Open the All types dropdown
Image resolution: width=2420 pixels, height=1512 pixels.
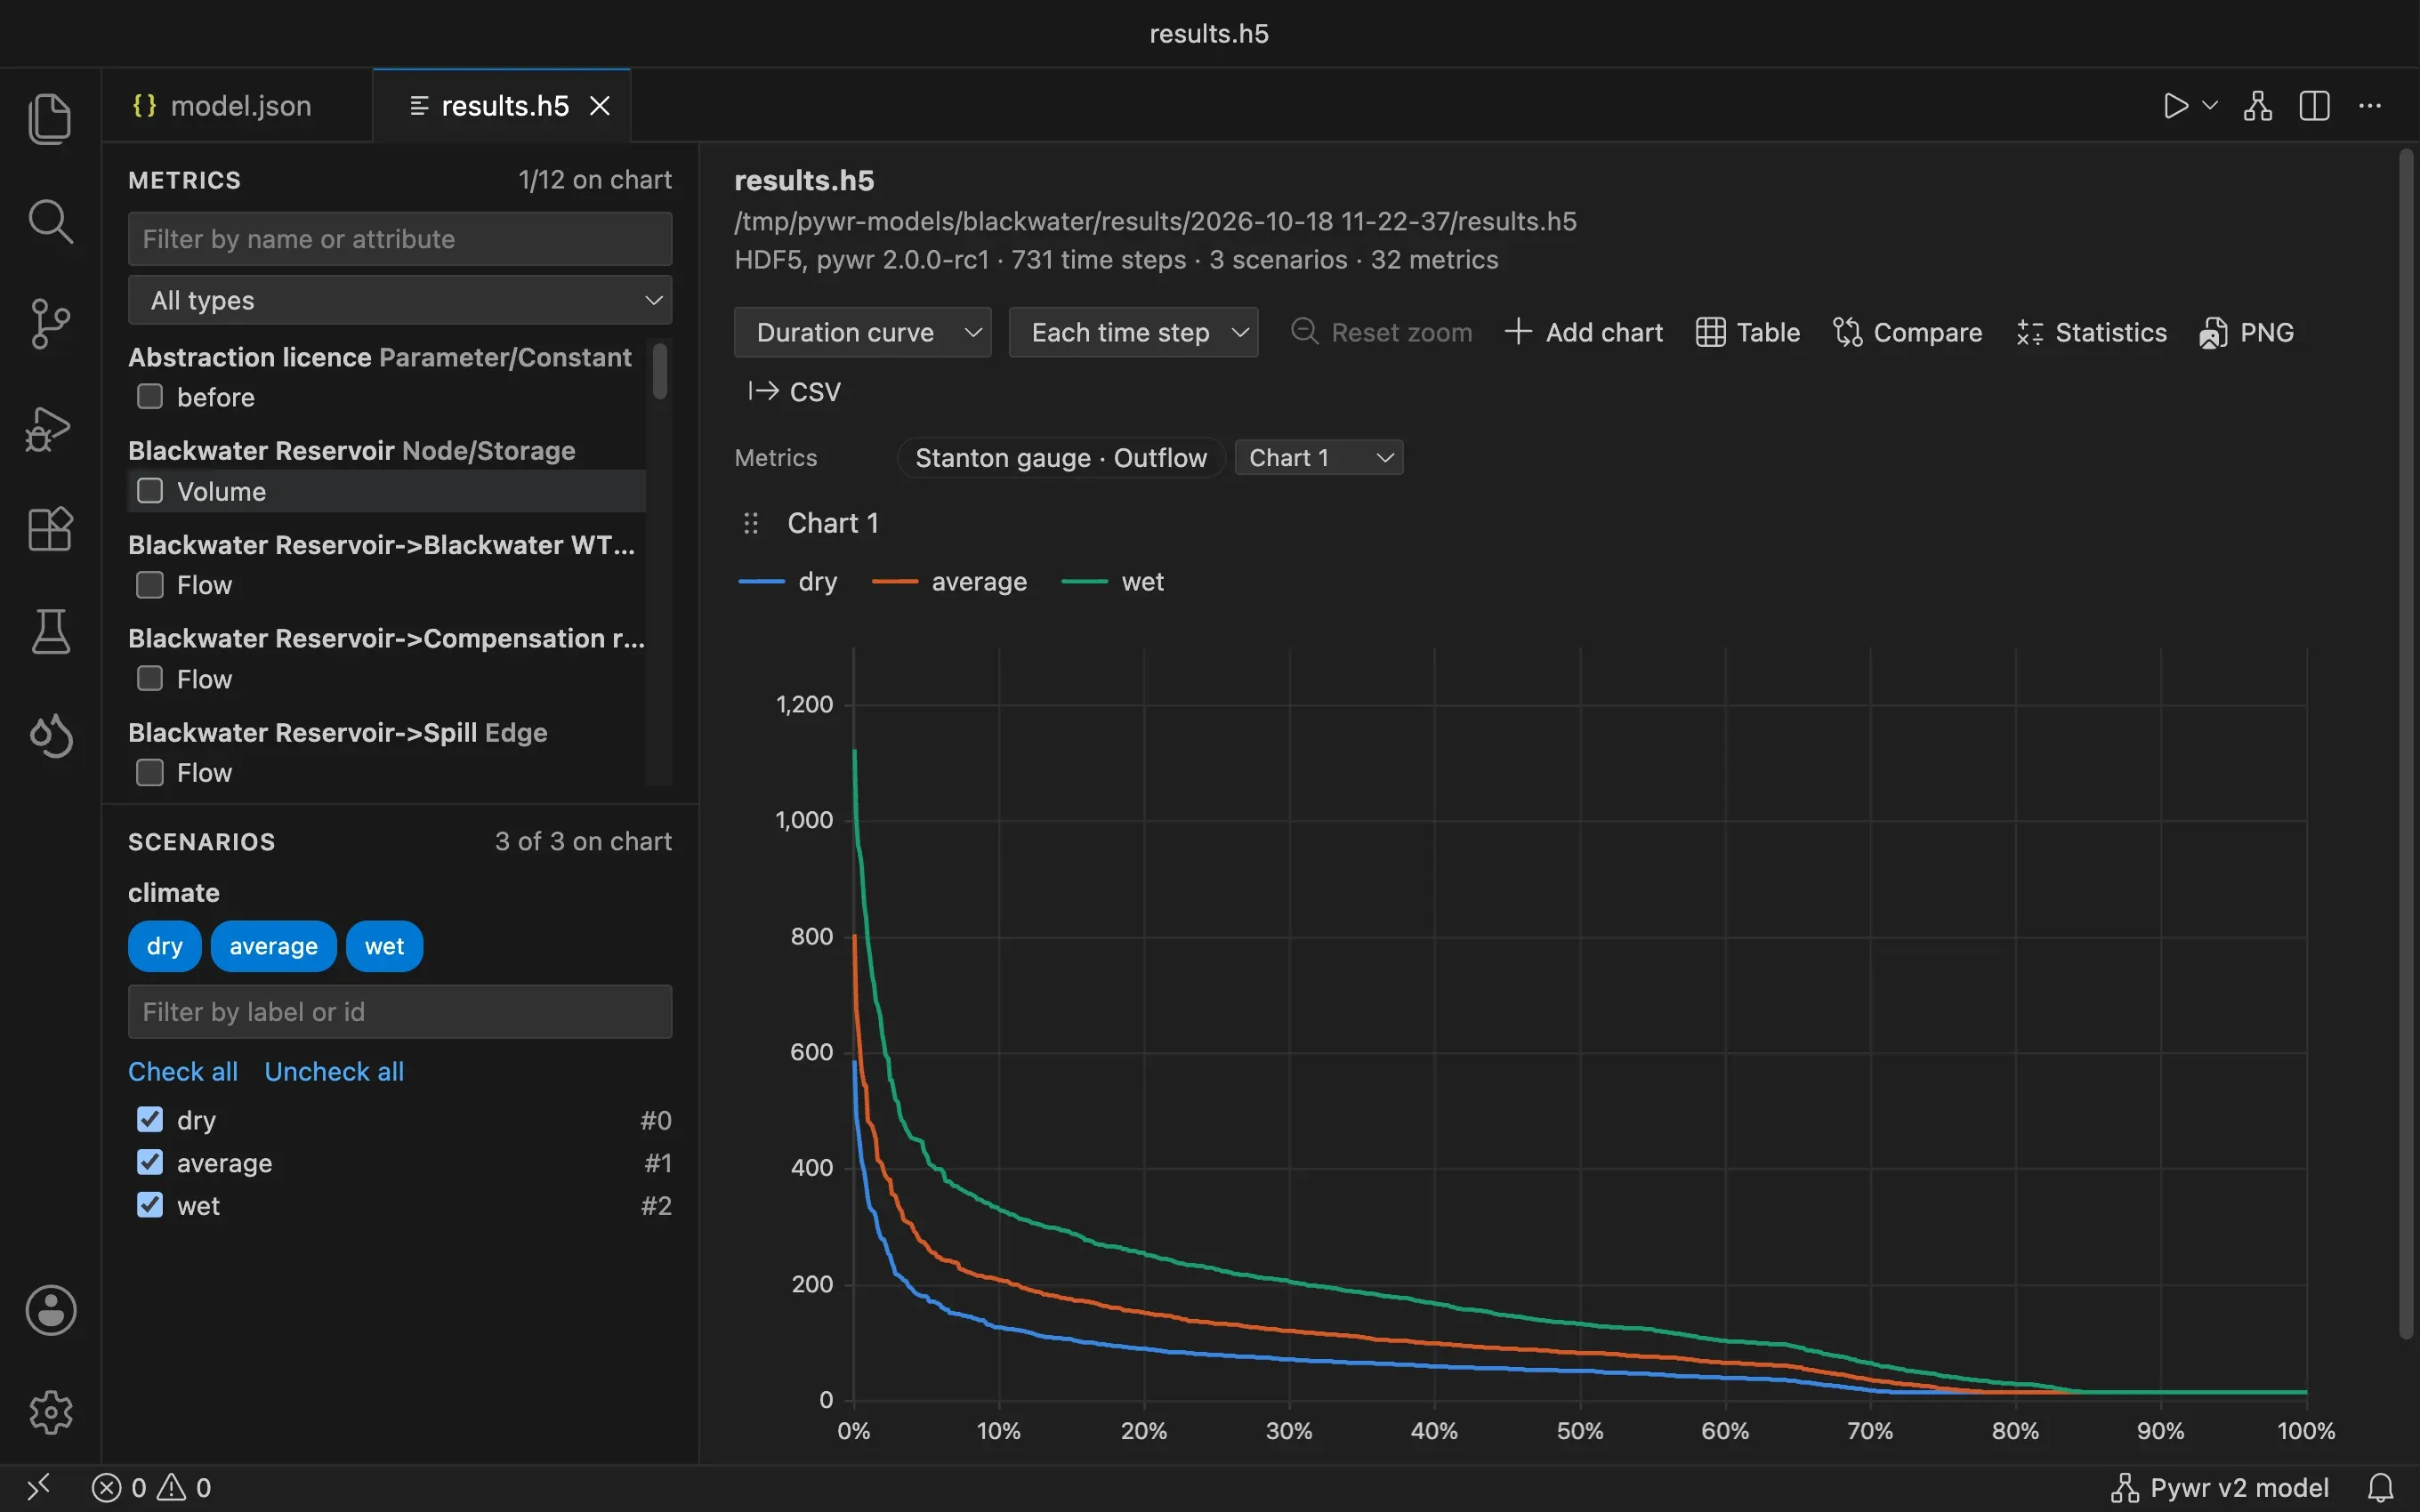(400, 300)
